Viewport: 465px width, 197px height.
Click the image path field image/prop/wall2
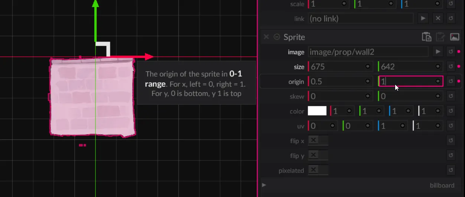[368, 52]
